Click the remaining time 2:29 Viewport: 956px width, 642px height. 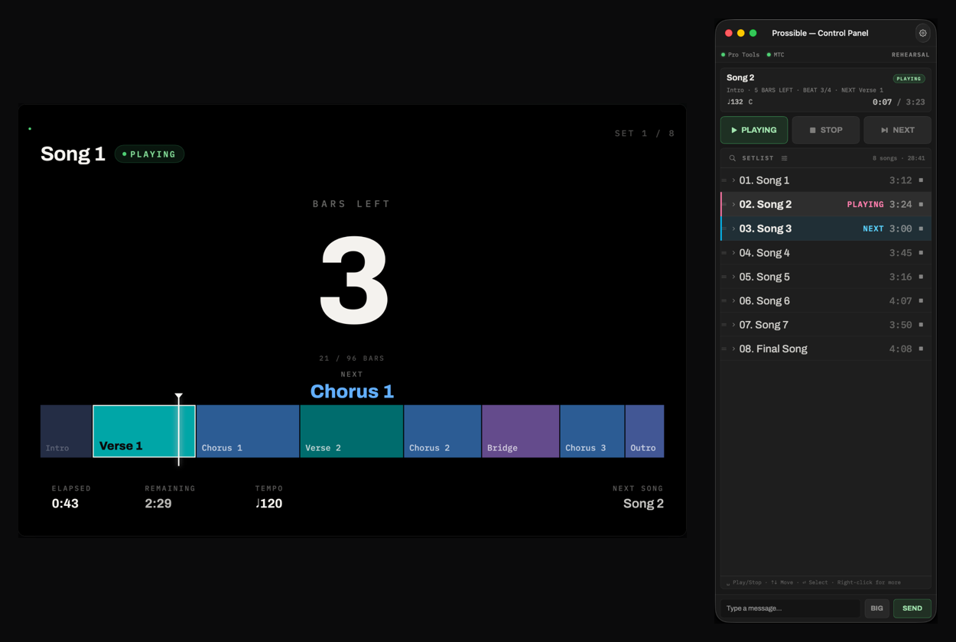pyautogui.click(x=158, y=504)
